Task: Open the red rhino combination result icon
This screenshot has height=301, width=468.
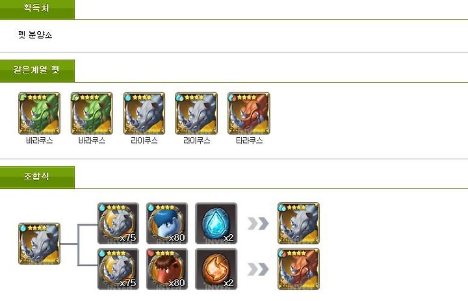Action: pyautogui.click(x=298, y=269)
